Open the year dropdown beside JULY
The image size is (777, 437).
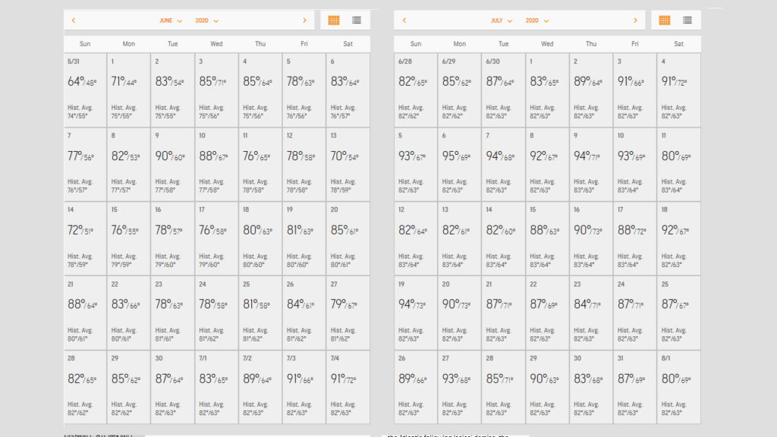tap(537, 20)
